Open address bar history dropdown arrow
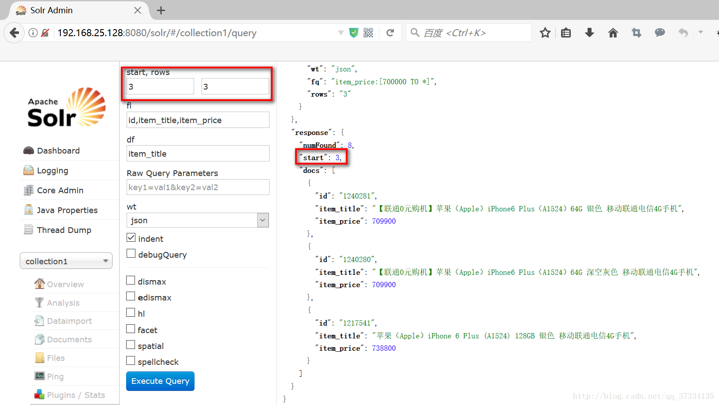 click(341, 33)
